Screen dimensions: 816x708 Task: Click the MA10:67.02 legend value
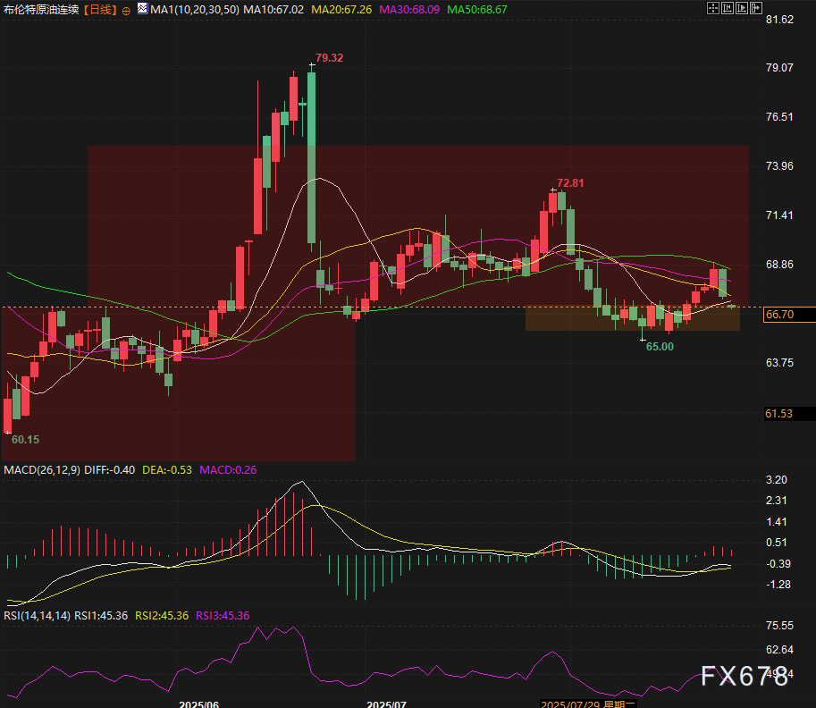click(x=273, y=10)
